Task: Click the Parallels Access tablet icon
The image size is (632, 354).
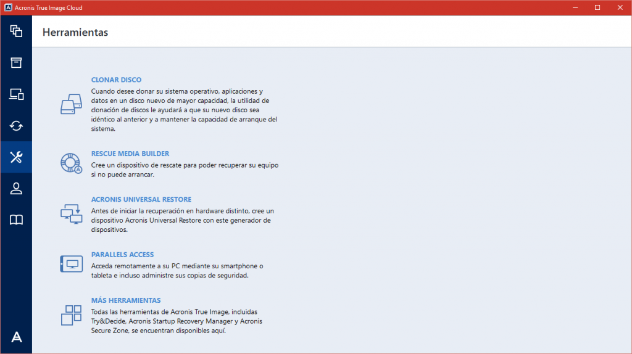Action: pyautogui.click(x=72, y=264)
